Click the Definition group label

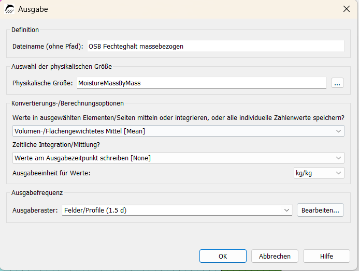click(x=25, y=29)
